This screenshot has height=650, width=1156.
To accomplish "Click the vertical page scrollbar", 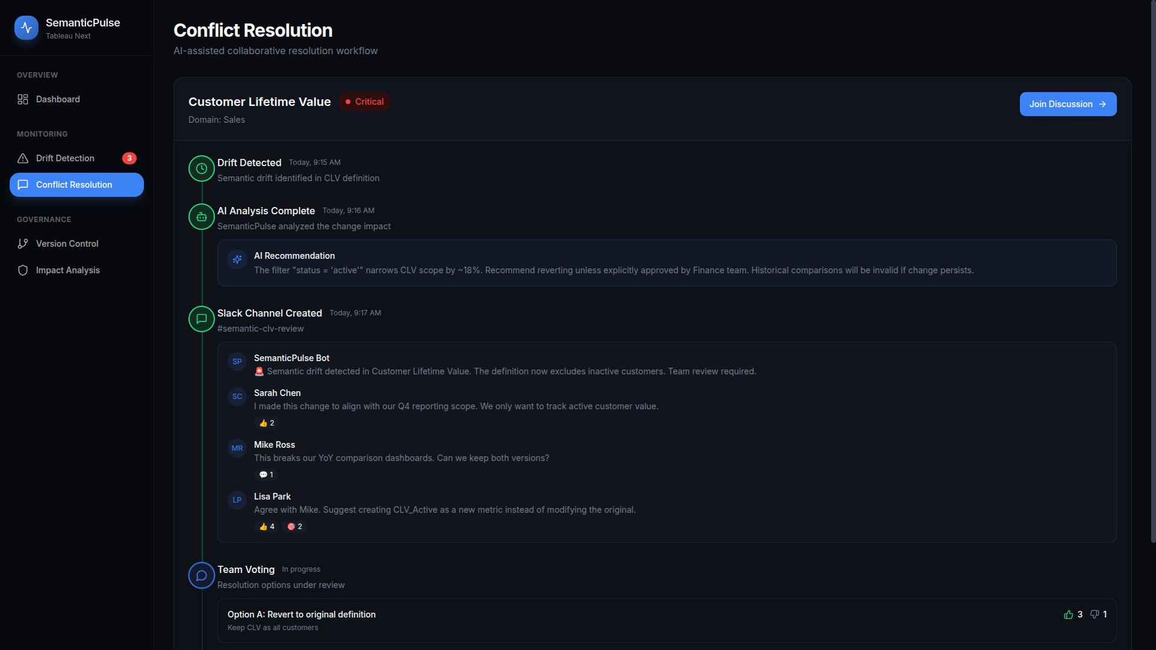I will pos(1152,271).
